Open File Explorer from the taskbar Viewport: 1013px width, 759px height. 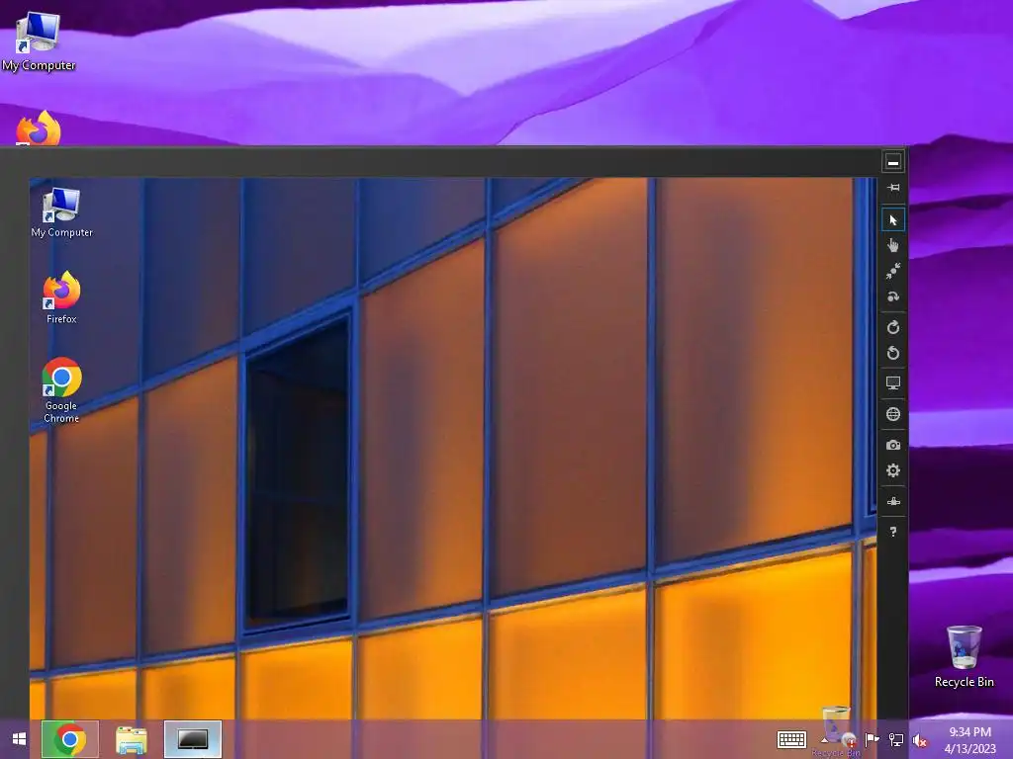(132, 739)
